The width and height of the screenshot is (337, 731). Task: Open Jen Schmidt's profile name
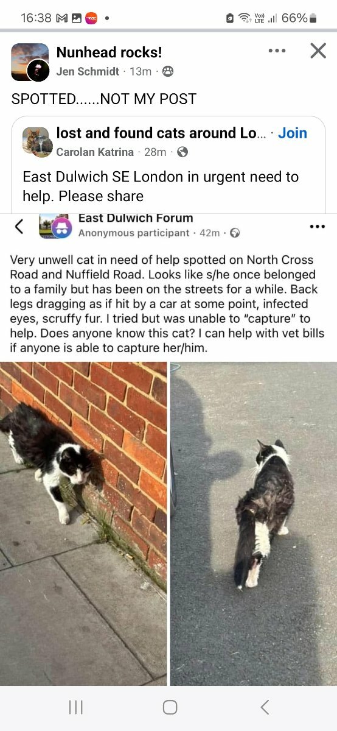87,71
